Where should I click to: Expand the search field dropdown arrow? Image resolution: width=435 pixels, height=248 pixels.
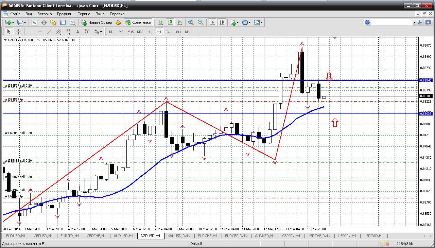click(x=414, y=22)
